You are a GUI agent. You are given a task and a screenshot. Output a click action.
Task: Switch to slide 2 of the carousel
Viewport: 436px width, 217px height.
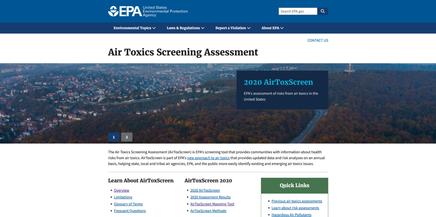tap(127, 137)
